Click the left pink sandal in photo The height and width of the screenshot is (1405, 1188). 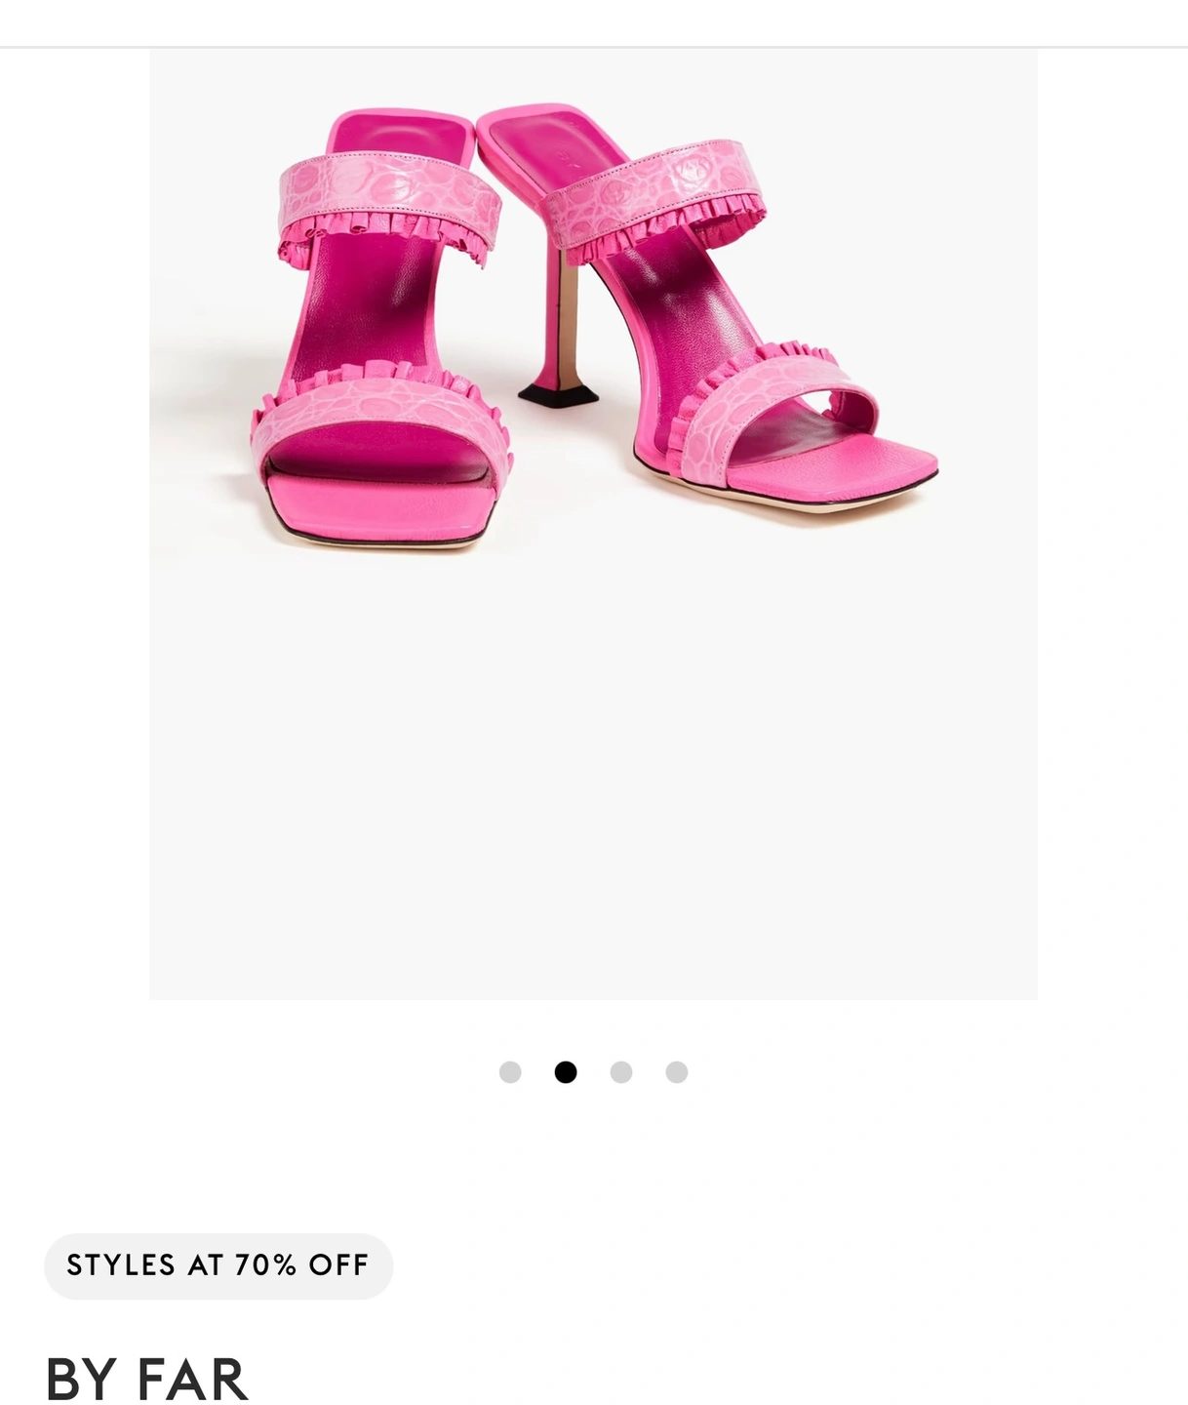[380, 332]
